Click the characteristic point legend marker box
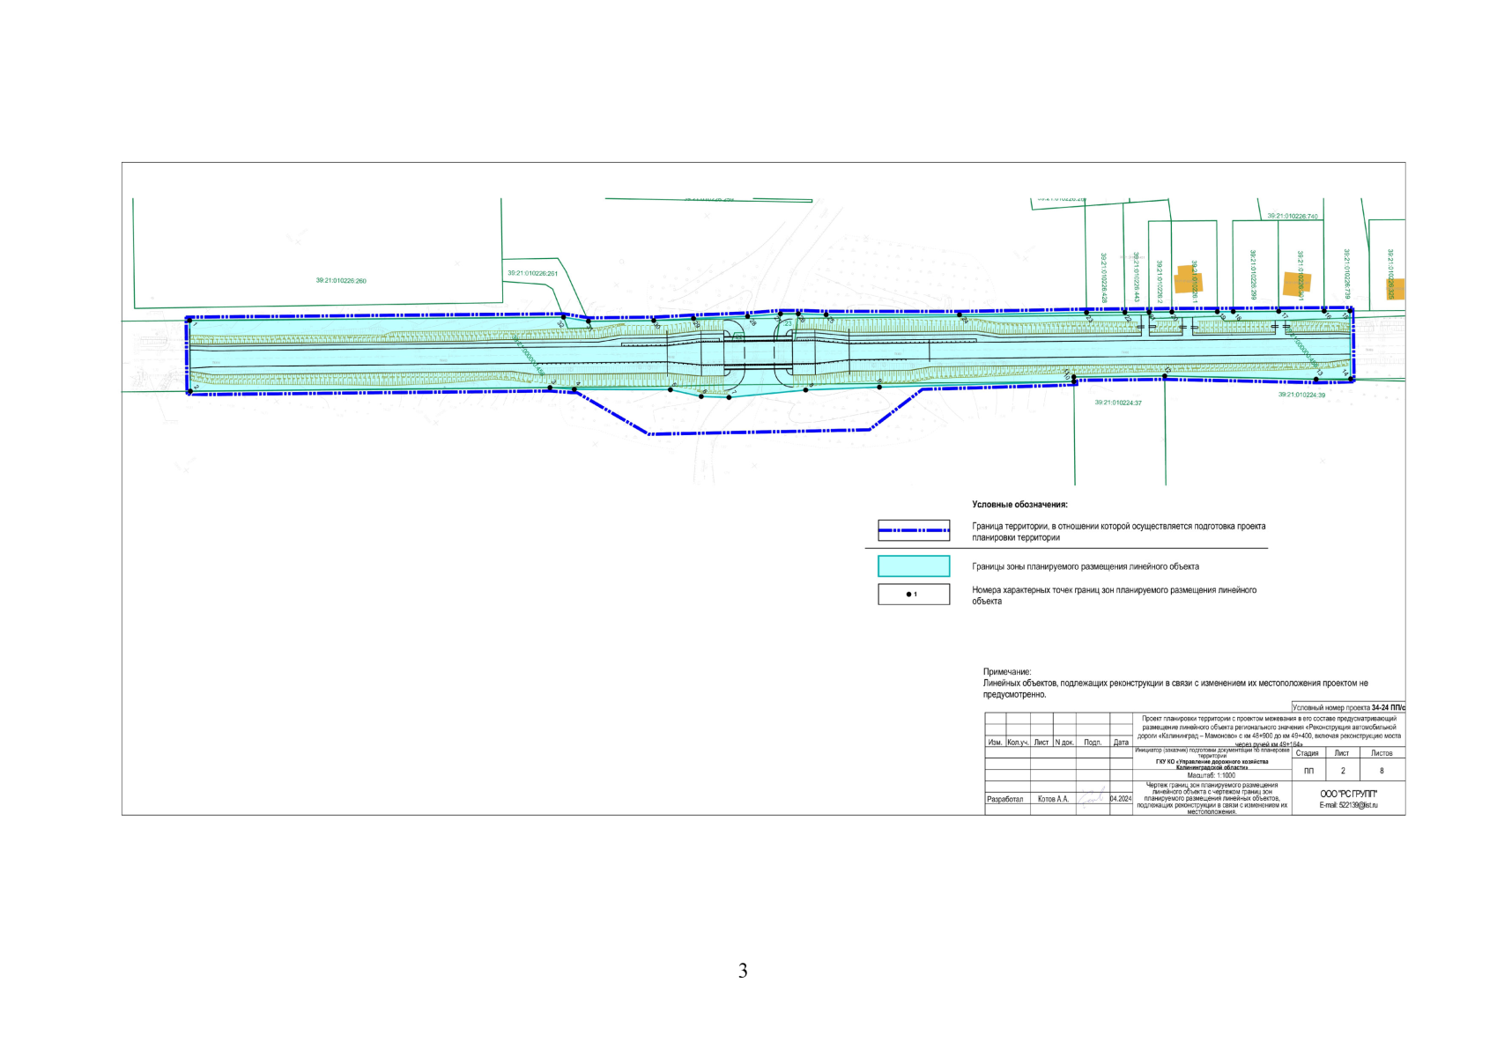Image resolution: width=1497 pixels, height=1057 pixels. (914, 595)
